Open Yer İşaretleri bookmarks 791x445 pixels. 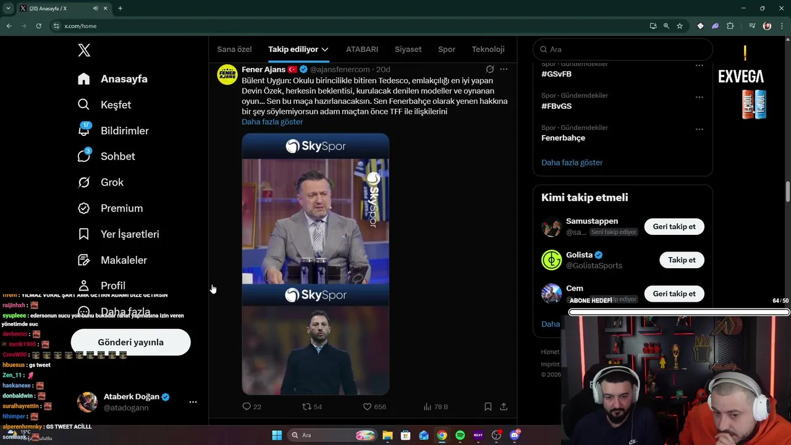pos(119,234)
